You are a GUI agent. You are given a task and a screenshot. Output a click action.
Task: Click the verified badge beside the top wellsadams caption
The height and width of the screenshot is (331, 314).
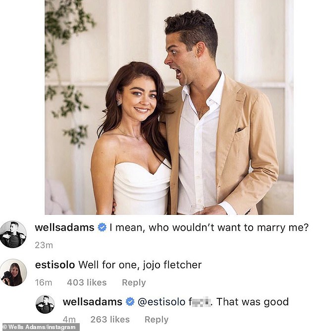click(103, 228)
